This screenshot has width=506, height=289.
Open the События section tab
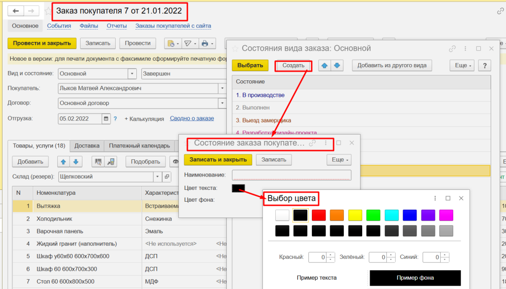coord(59,26)
